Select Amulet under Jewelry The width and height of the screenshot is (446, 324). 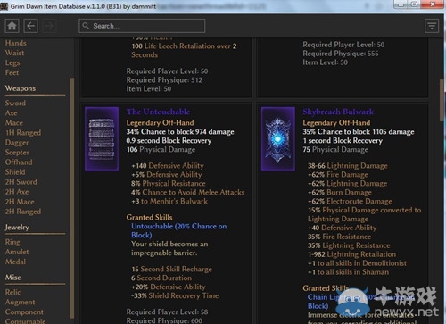click(x=17, y=252)
